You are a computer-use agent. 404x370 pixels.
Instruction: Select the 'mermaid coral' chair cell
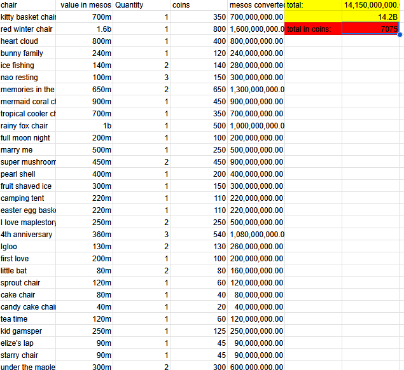28,102
